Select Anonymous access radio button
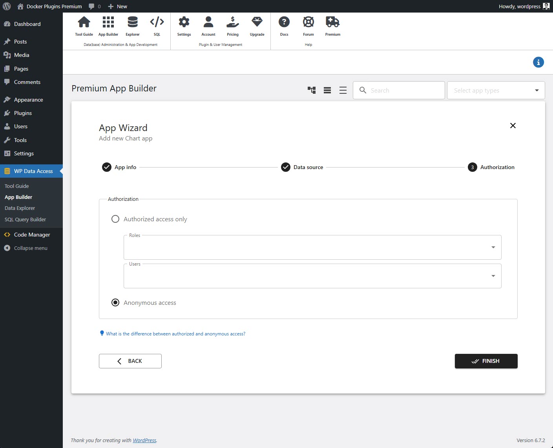The width and height of the screenshot is (553, 448). 115,302
